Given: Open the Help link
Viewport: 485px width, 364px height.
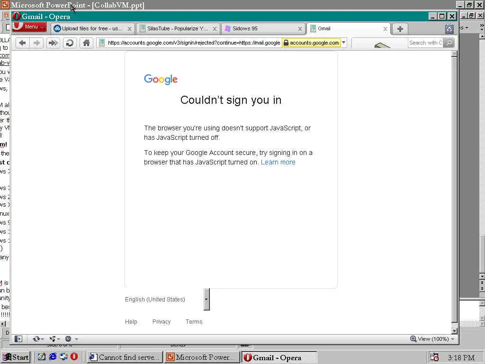Looking at the screenshot, I should point(131,322).
